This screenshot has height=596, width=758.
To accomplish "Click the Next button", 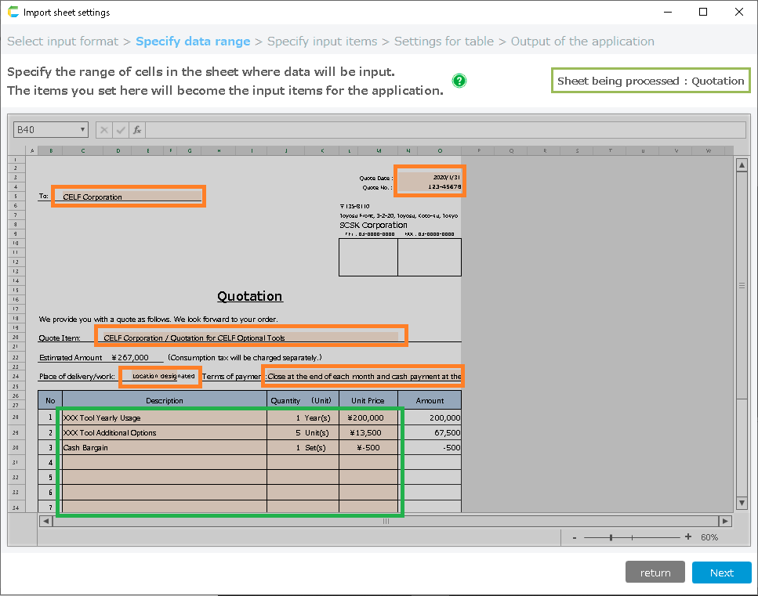I will pyautogui.click(x=721, y=573).
